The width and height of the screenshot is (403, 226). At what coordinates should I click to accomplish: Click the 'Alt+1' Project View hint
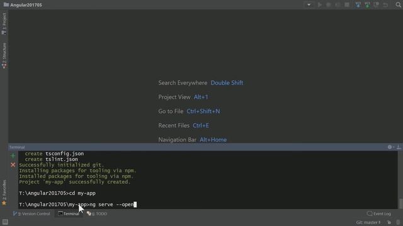click(201, 97)
